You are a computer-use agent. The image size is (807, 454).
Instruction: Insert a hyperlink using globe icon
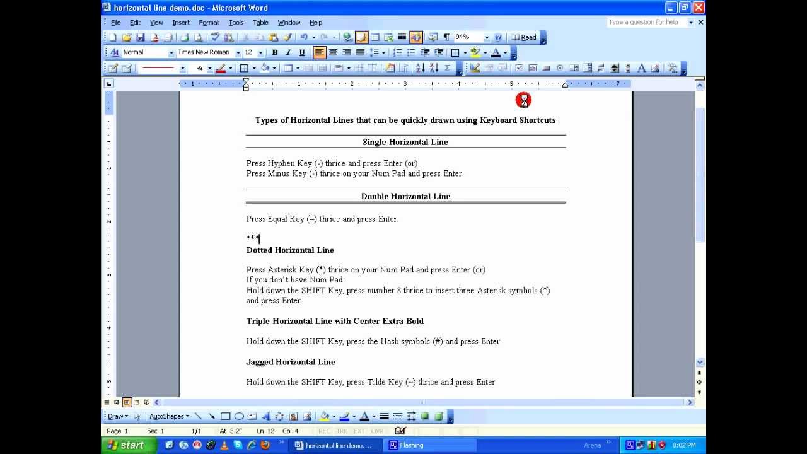coord(347,37)
